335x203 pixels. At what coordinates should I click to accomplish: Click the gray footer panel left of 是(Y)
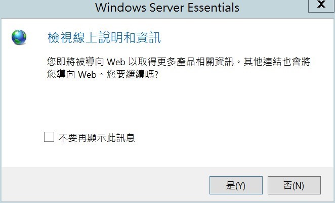coord(101,185)
